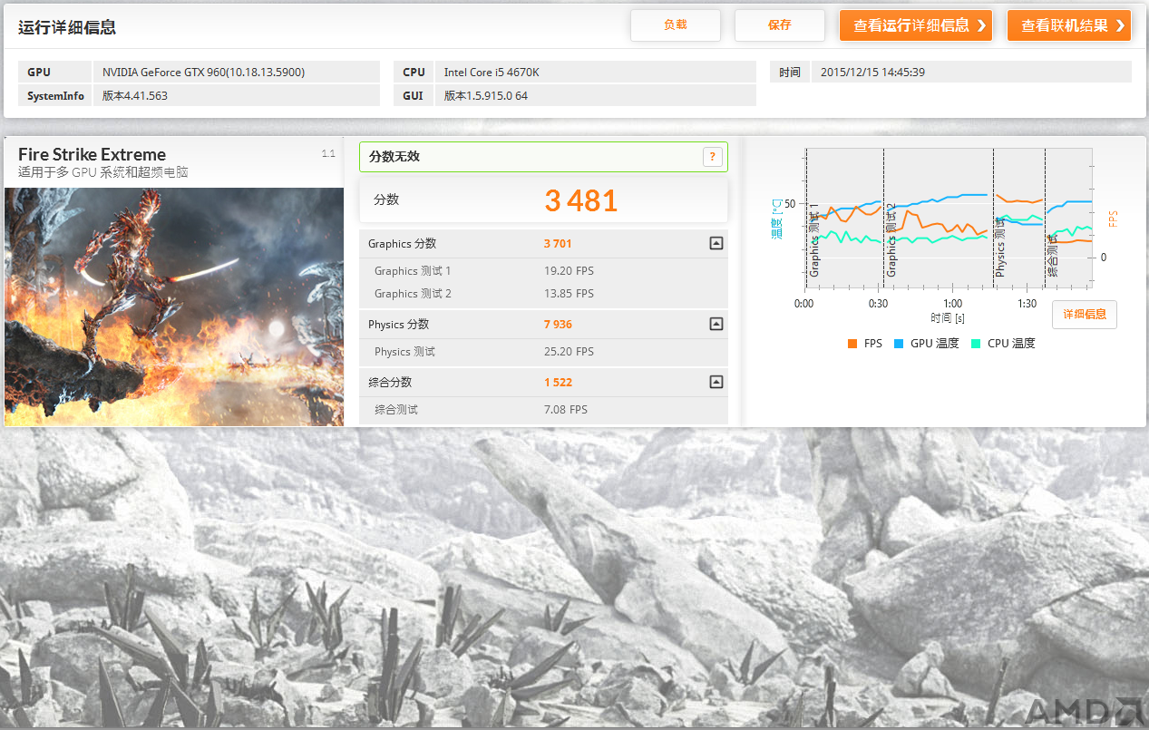Viewport: 1149px width, 730px height.
Task: Click the Physics 测试 marker in chart
Action: pyautogui.click(x=1000, y=247)
